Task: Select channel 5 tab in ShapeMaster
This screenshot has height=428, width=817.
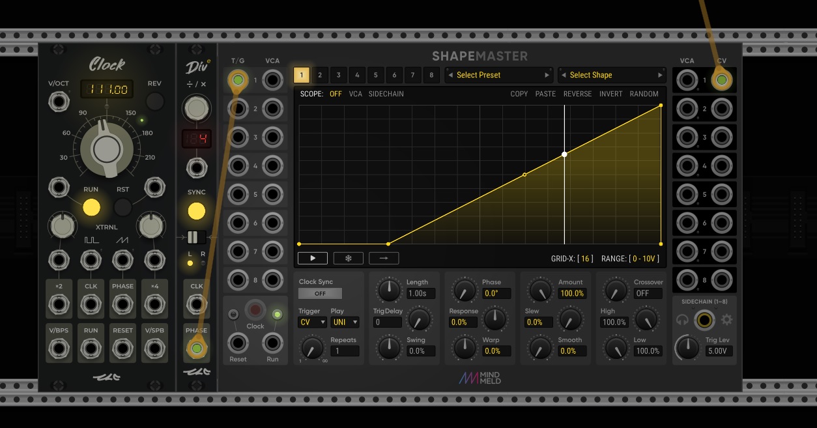Action: coord(376,75)
